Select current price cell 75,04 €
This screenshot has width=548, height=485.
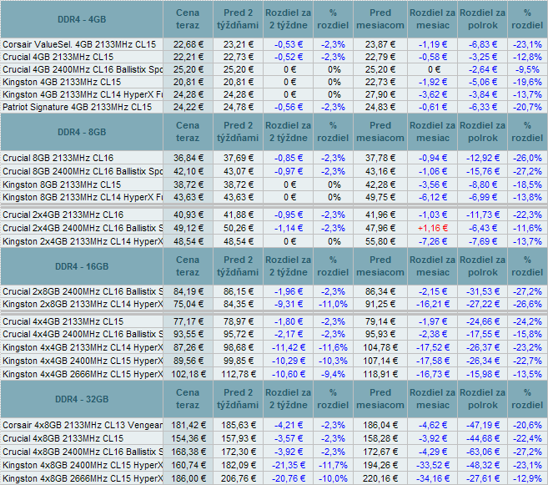pyautogui.click(x=188, y=304)
